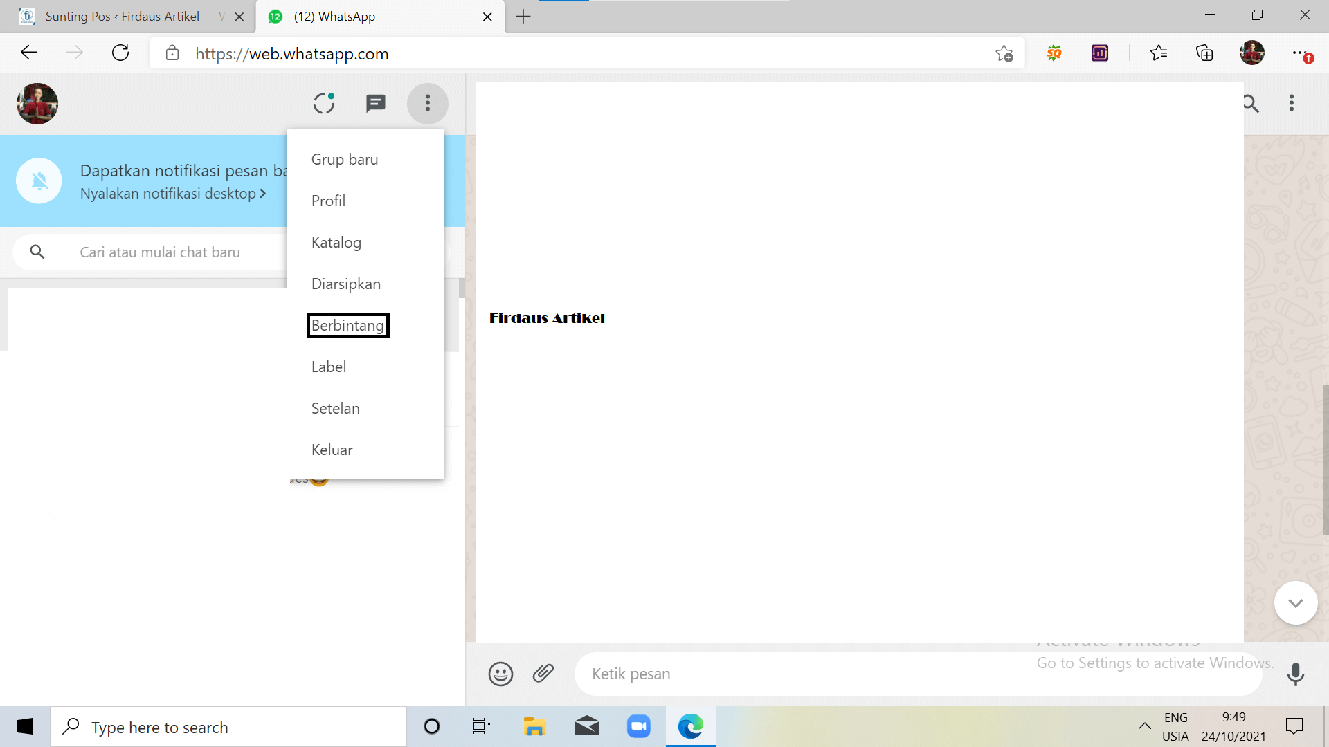Click the paperclip attach icon
This screenshot has width=1329, height=747.
(x=543, y=673)
